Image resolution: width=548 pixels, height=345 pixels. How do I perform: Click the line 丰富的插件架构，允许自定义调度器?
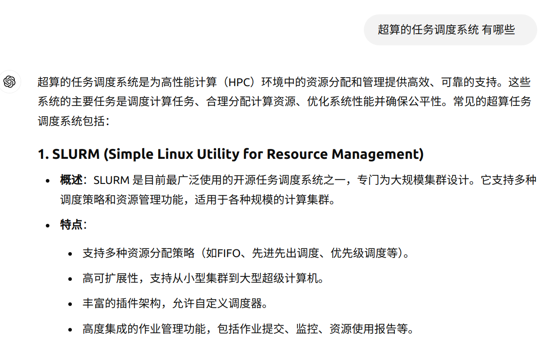[x=176, y=303]
